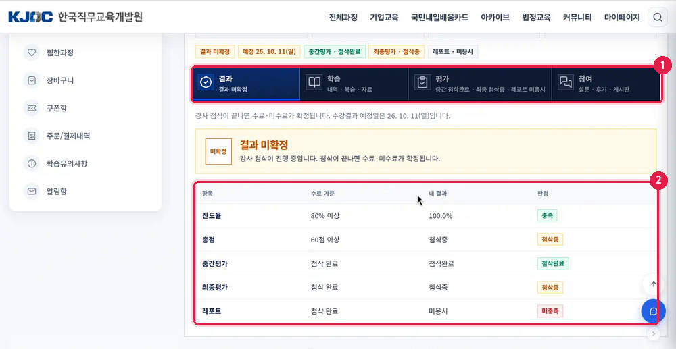Click the 미충족 badge in 레포트 row
Screen dimensions: 676x349
550,311
